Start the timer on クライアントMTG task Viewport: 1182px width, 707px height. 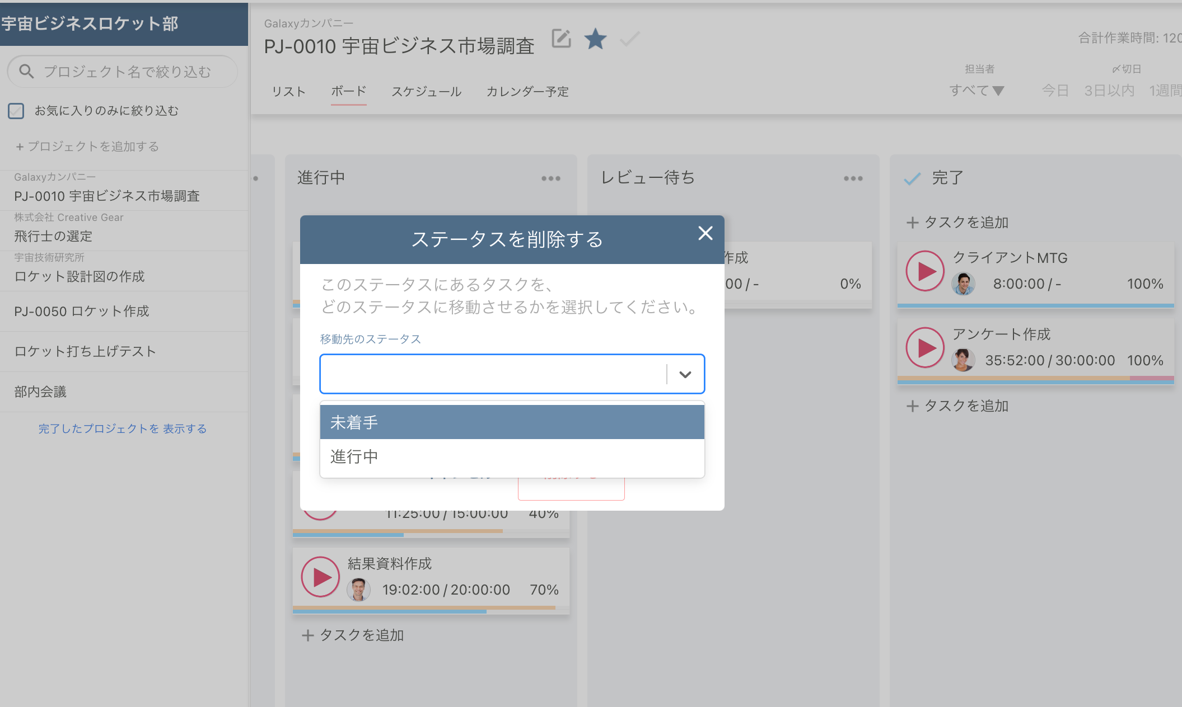coord(924,271)
